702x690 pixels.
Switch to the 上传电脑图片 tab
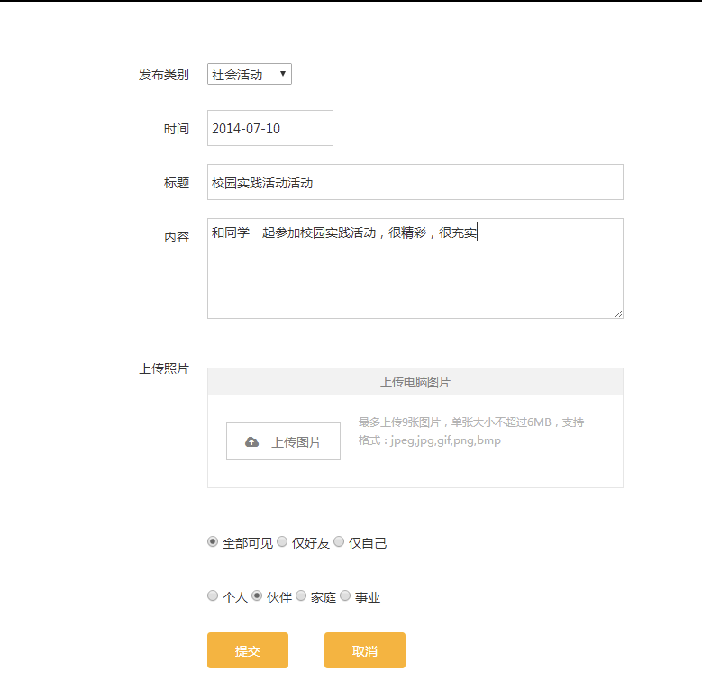[415, 382]
